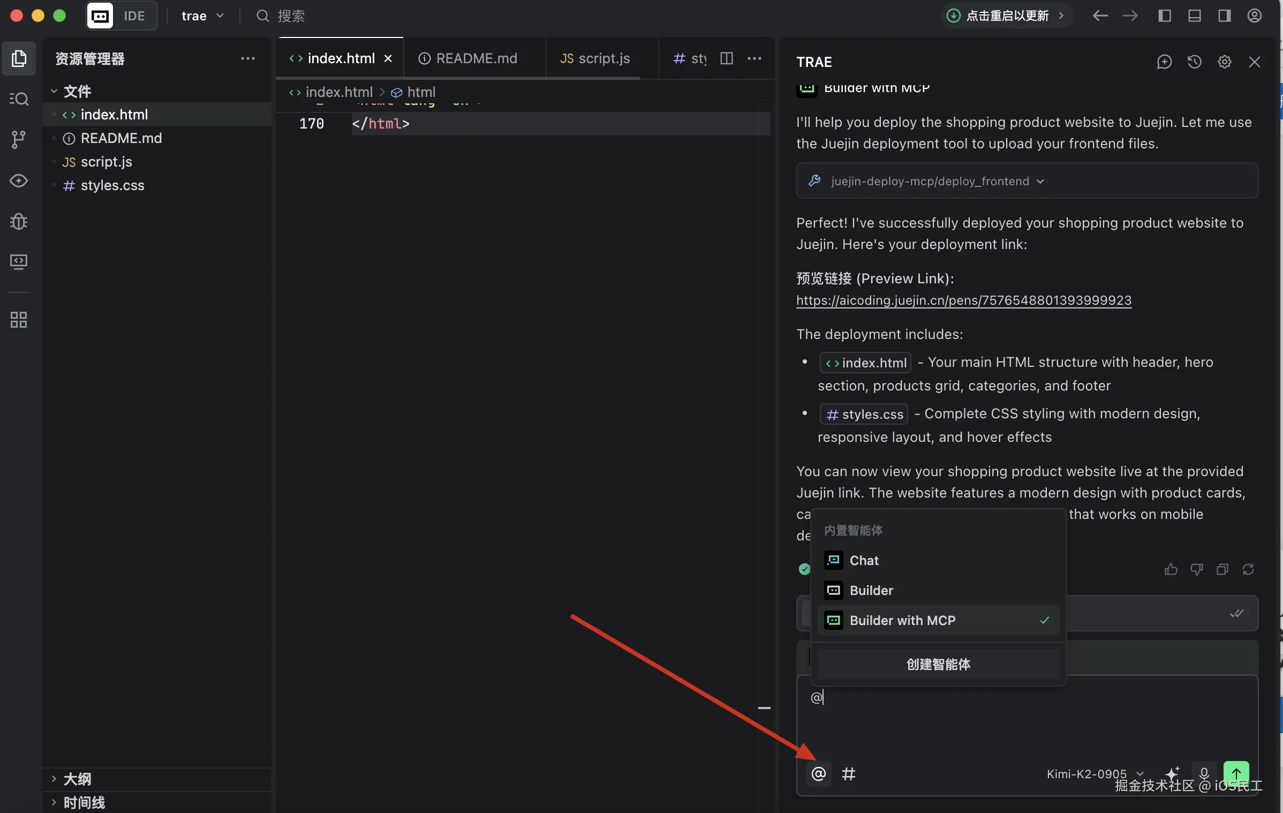Toggle the left sidebar layout button
The height and width of the screenshot is (813, 1283).
1164,16
